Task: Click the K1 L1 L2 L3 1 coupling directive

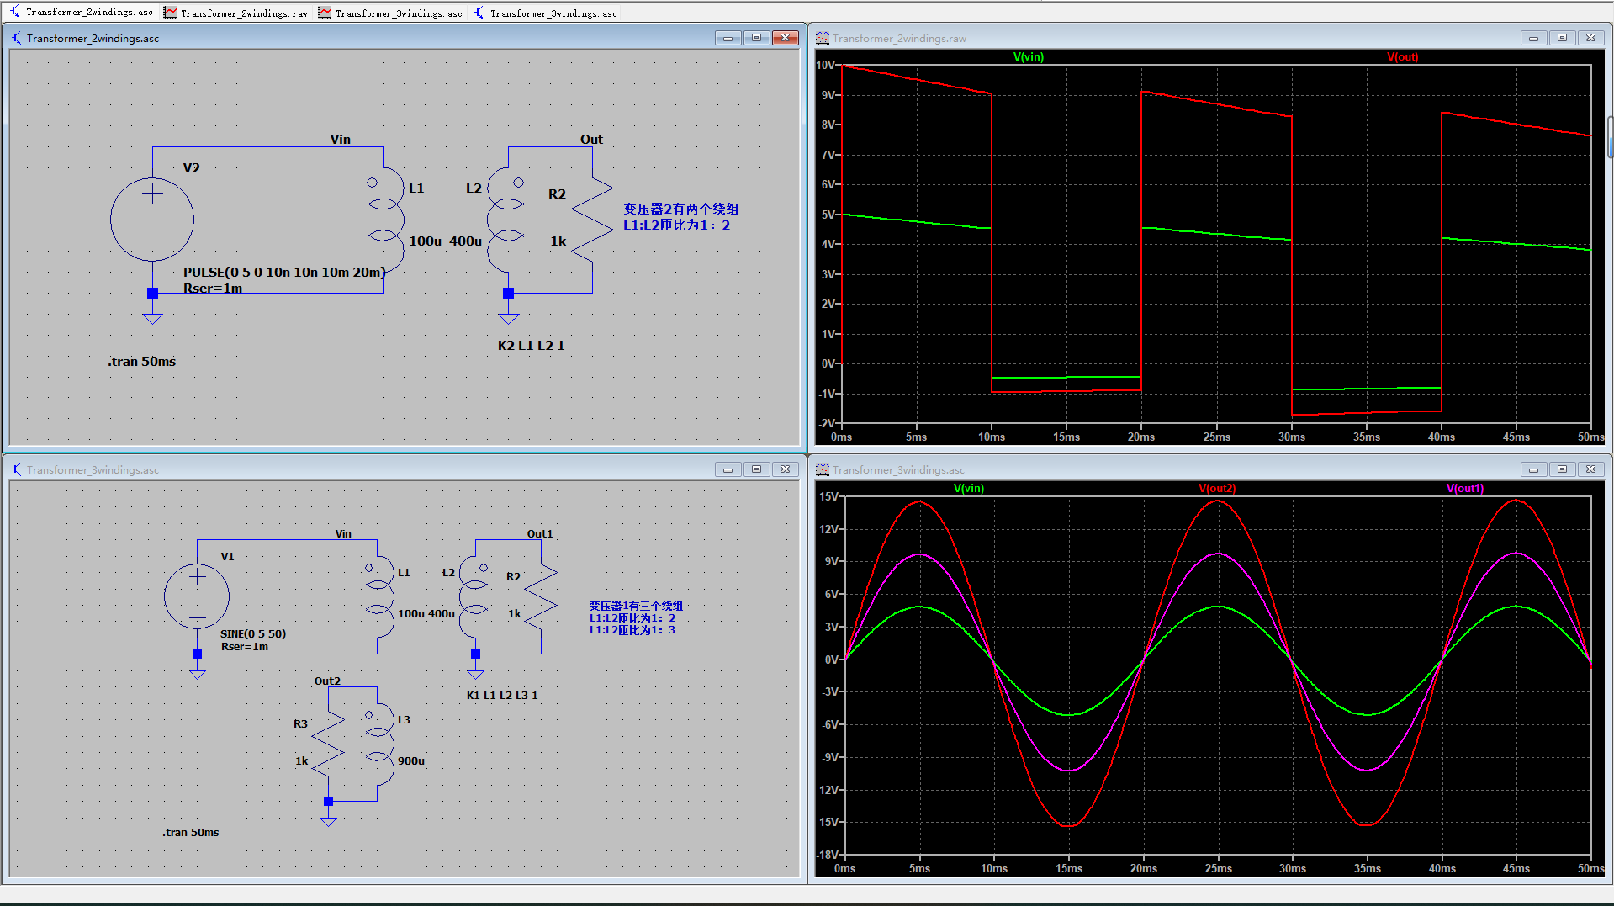Action: (502, 695)
